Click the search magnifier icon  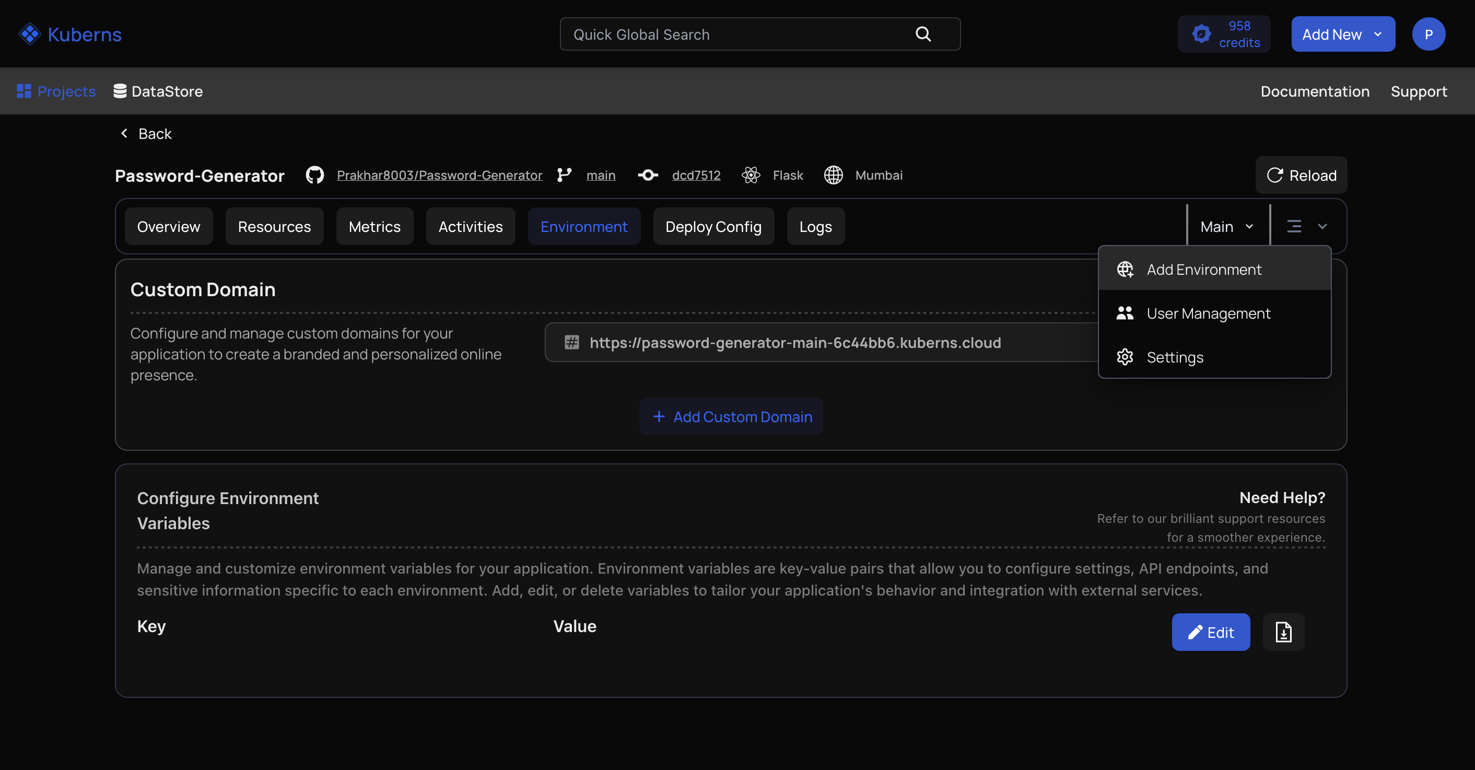tap(923, 34)
